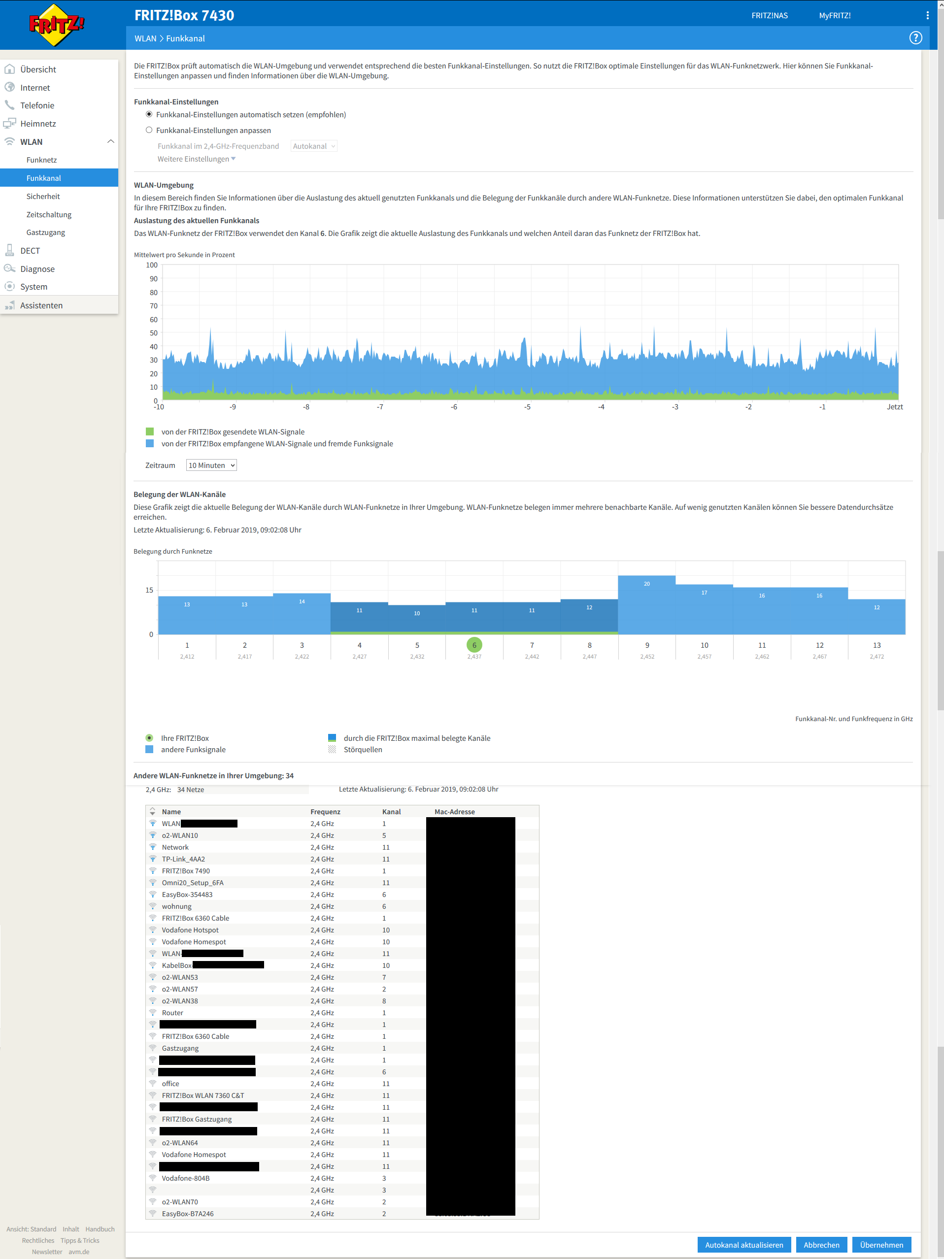
Task: Click the System gear icon
Action: coord(10,286)
